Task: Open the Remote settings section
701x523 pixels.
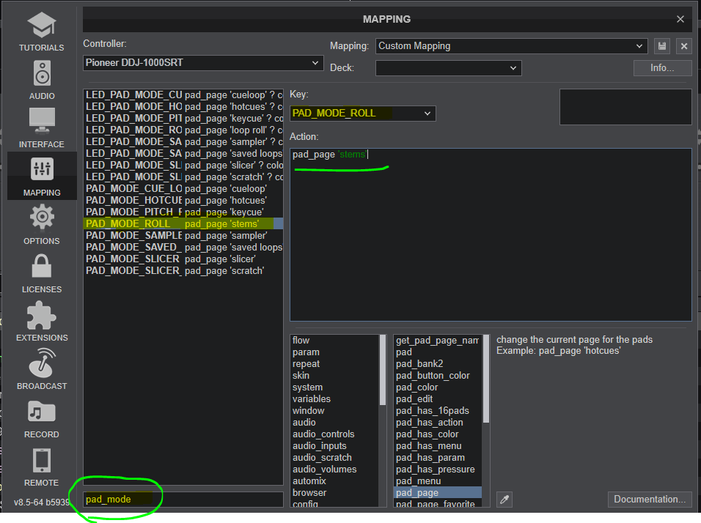Action: [x=42, y=467]
